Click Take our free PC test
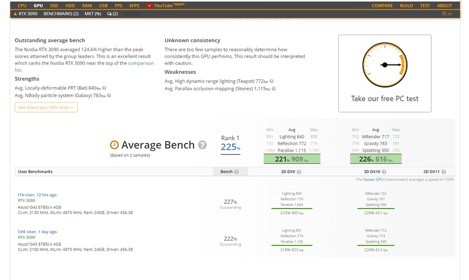This screenshot has height=280, width=469. click(x=385, y=98)
